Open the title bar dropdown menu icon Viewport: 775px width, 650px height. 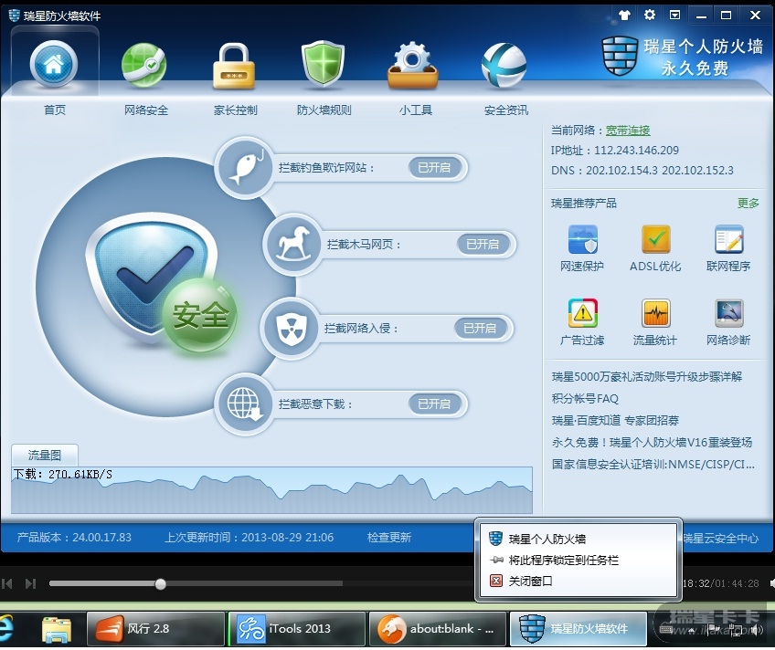click(x=674, y=15)
